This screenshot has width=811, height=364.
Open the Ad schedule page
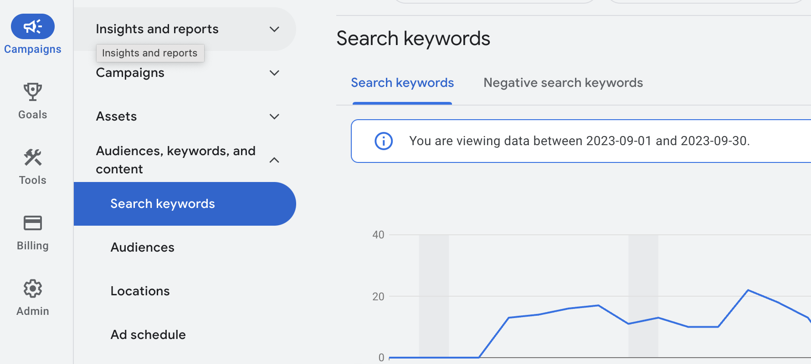(x=148, y=334)
